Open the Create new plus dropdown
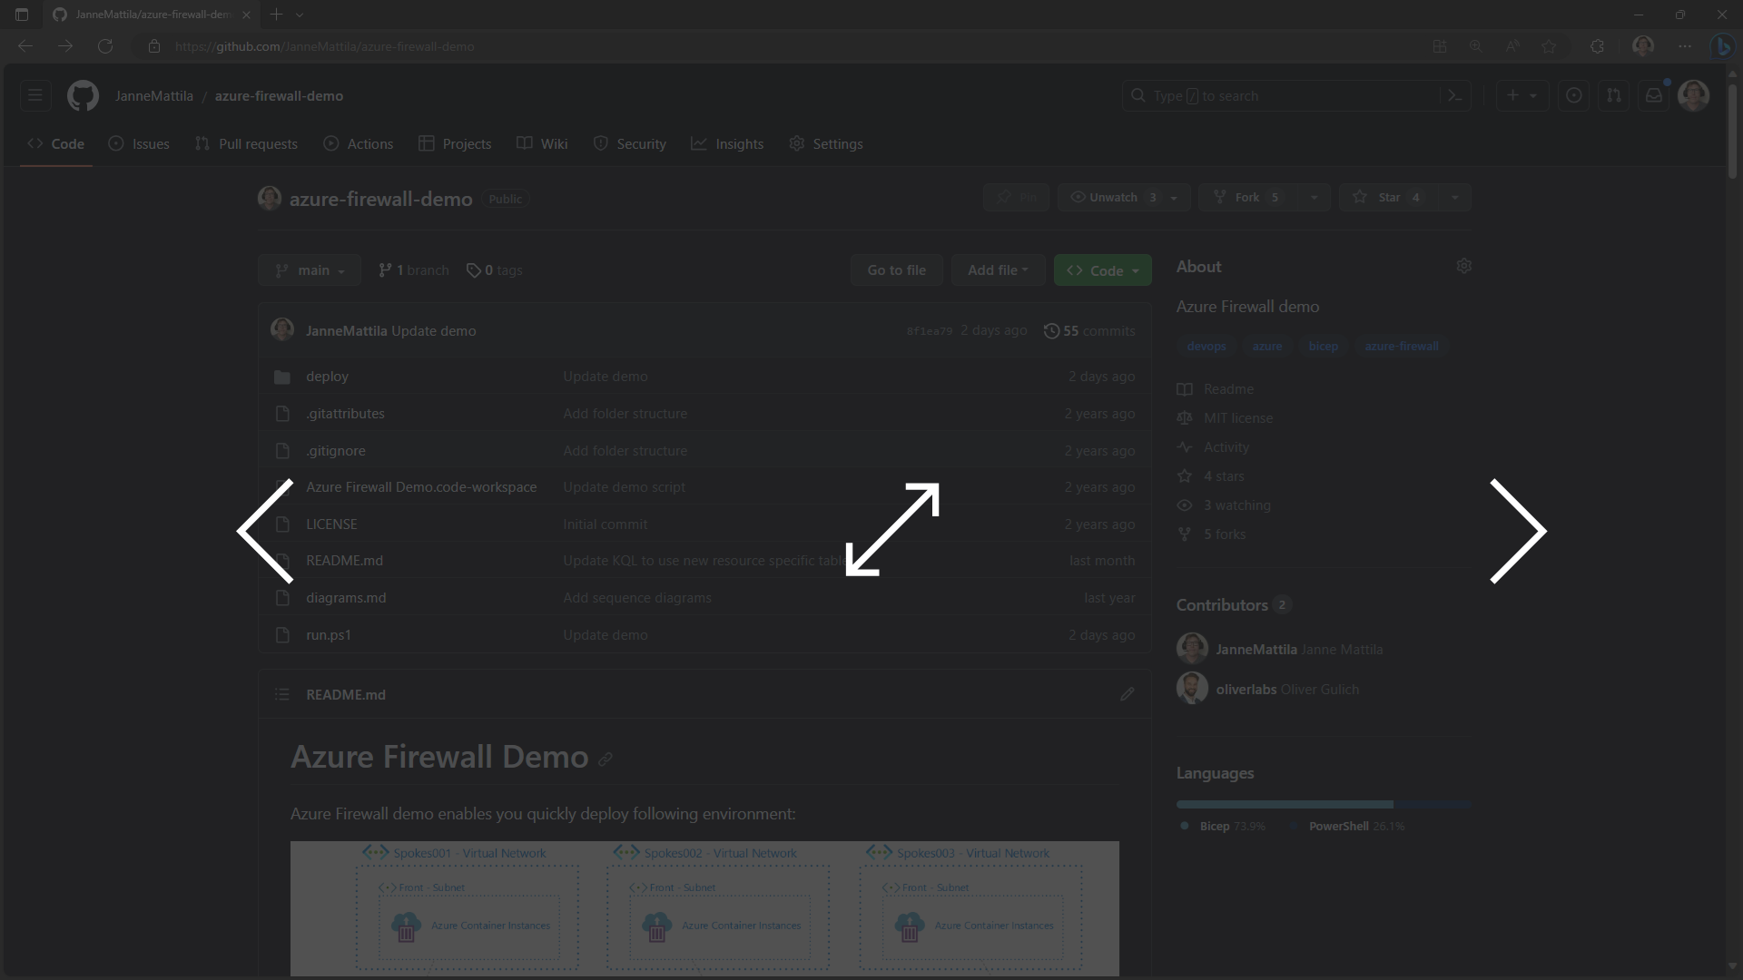The image size is (1743, 980). click(1521, 95)
